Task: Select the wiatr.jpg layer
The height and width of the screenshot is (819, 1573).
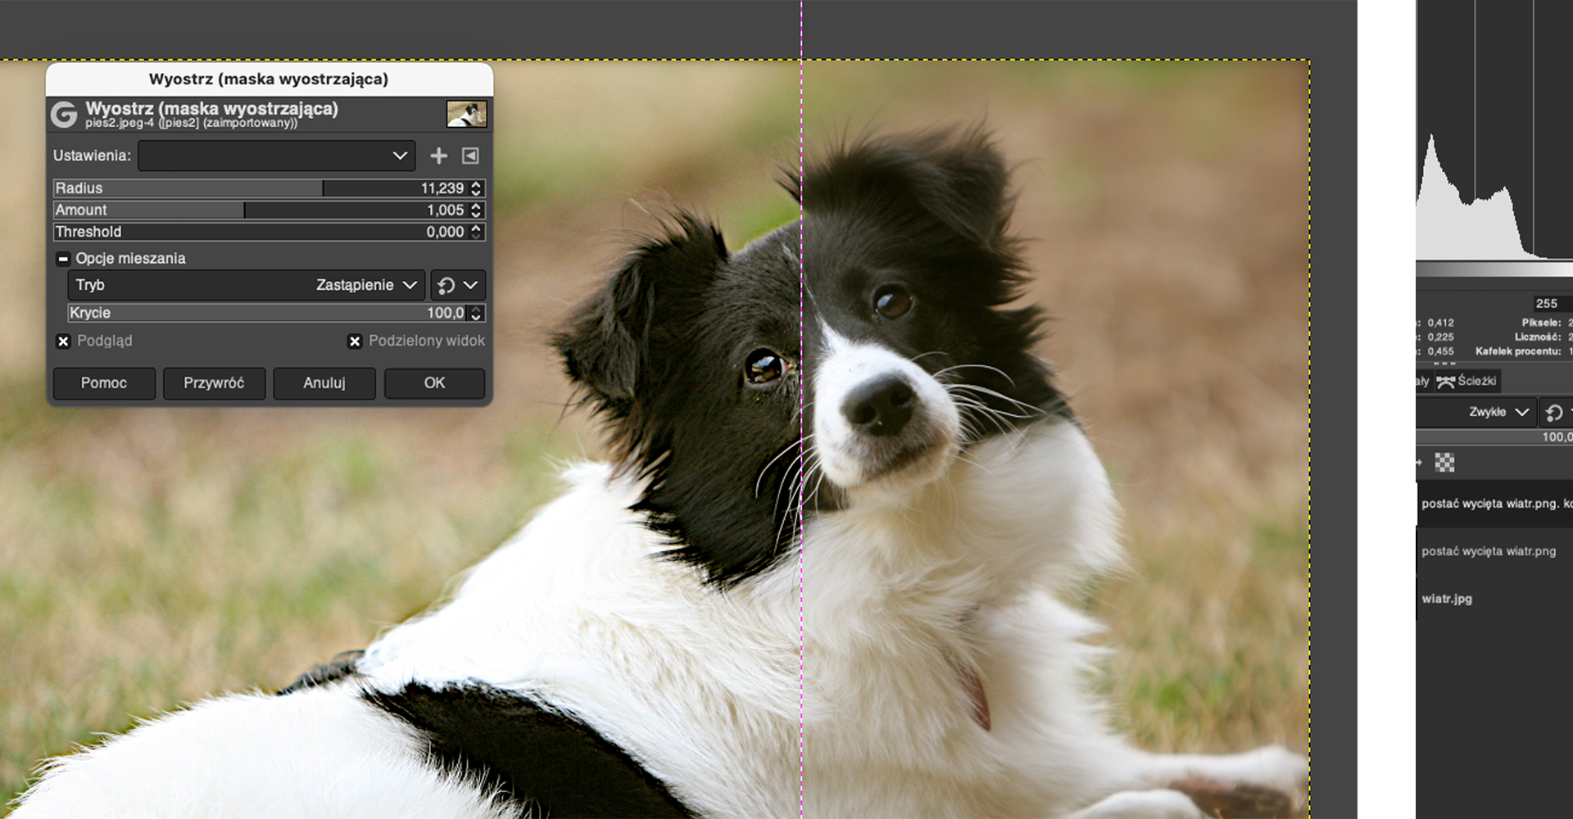Action: (x=1494, y=599)
